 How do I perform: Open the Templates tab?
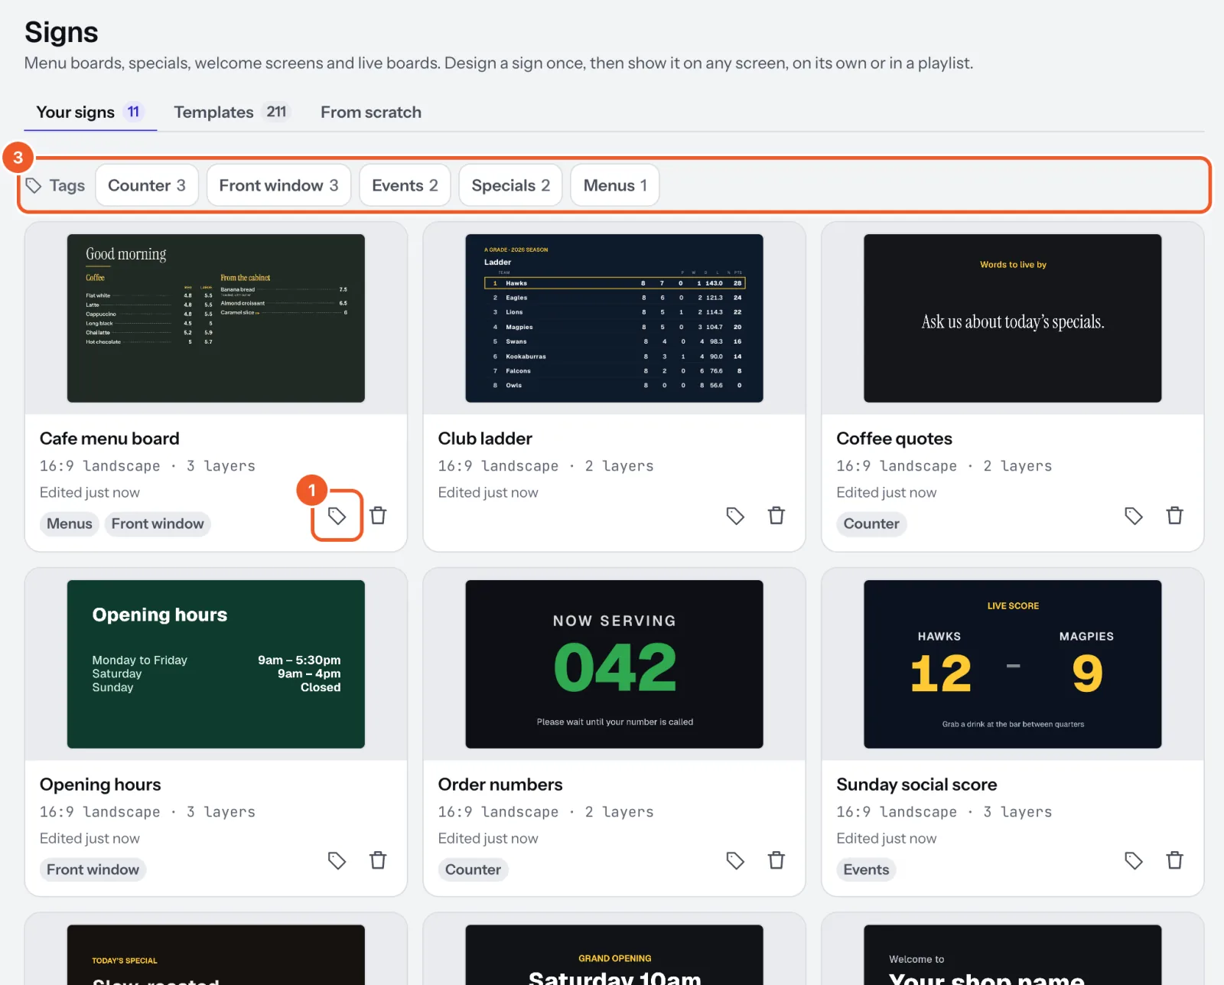tap(232, 113)
